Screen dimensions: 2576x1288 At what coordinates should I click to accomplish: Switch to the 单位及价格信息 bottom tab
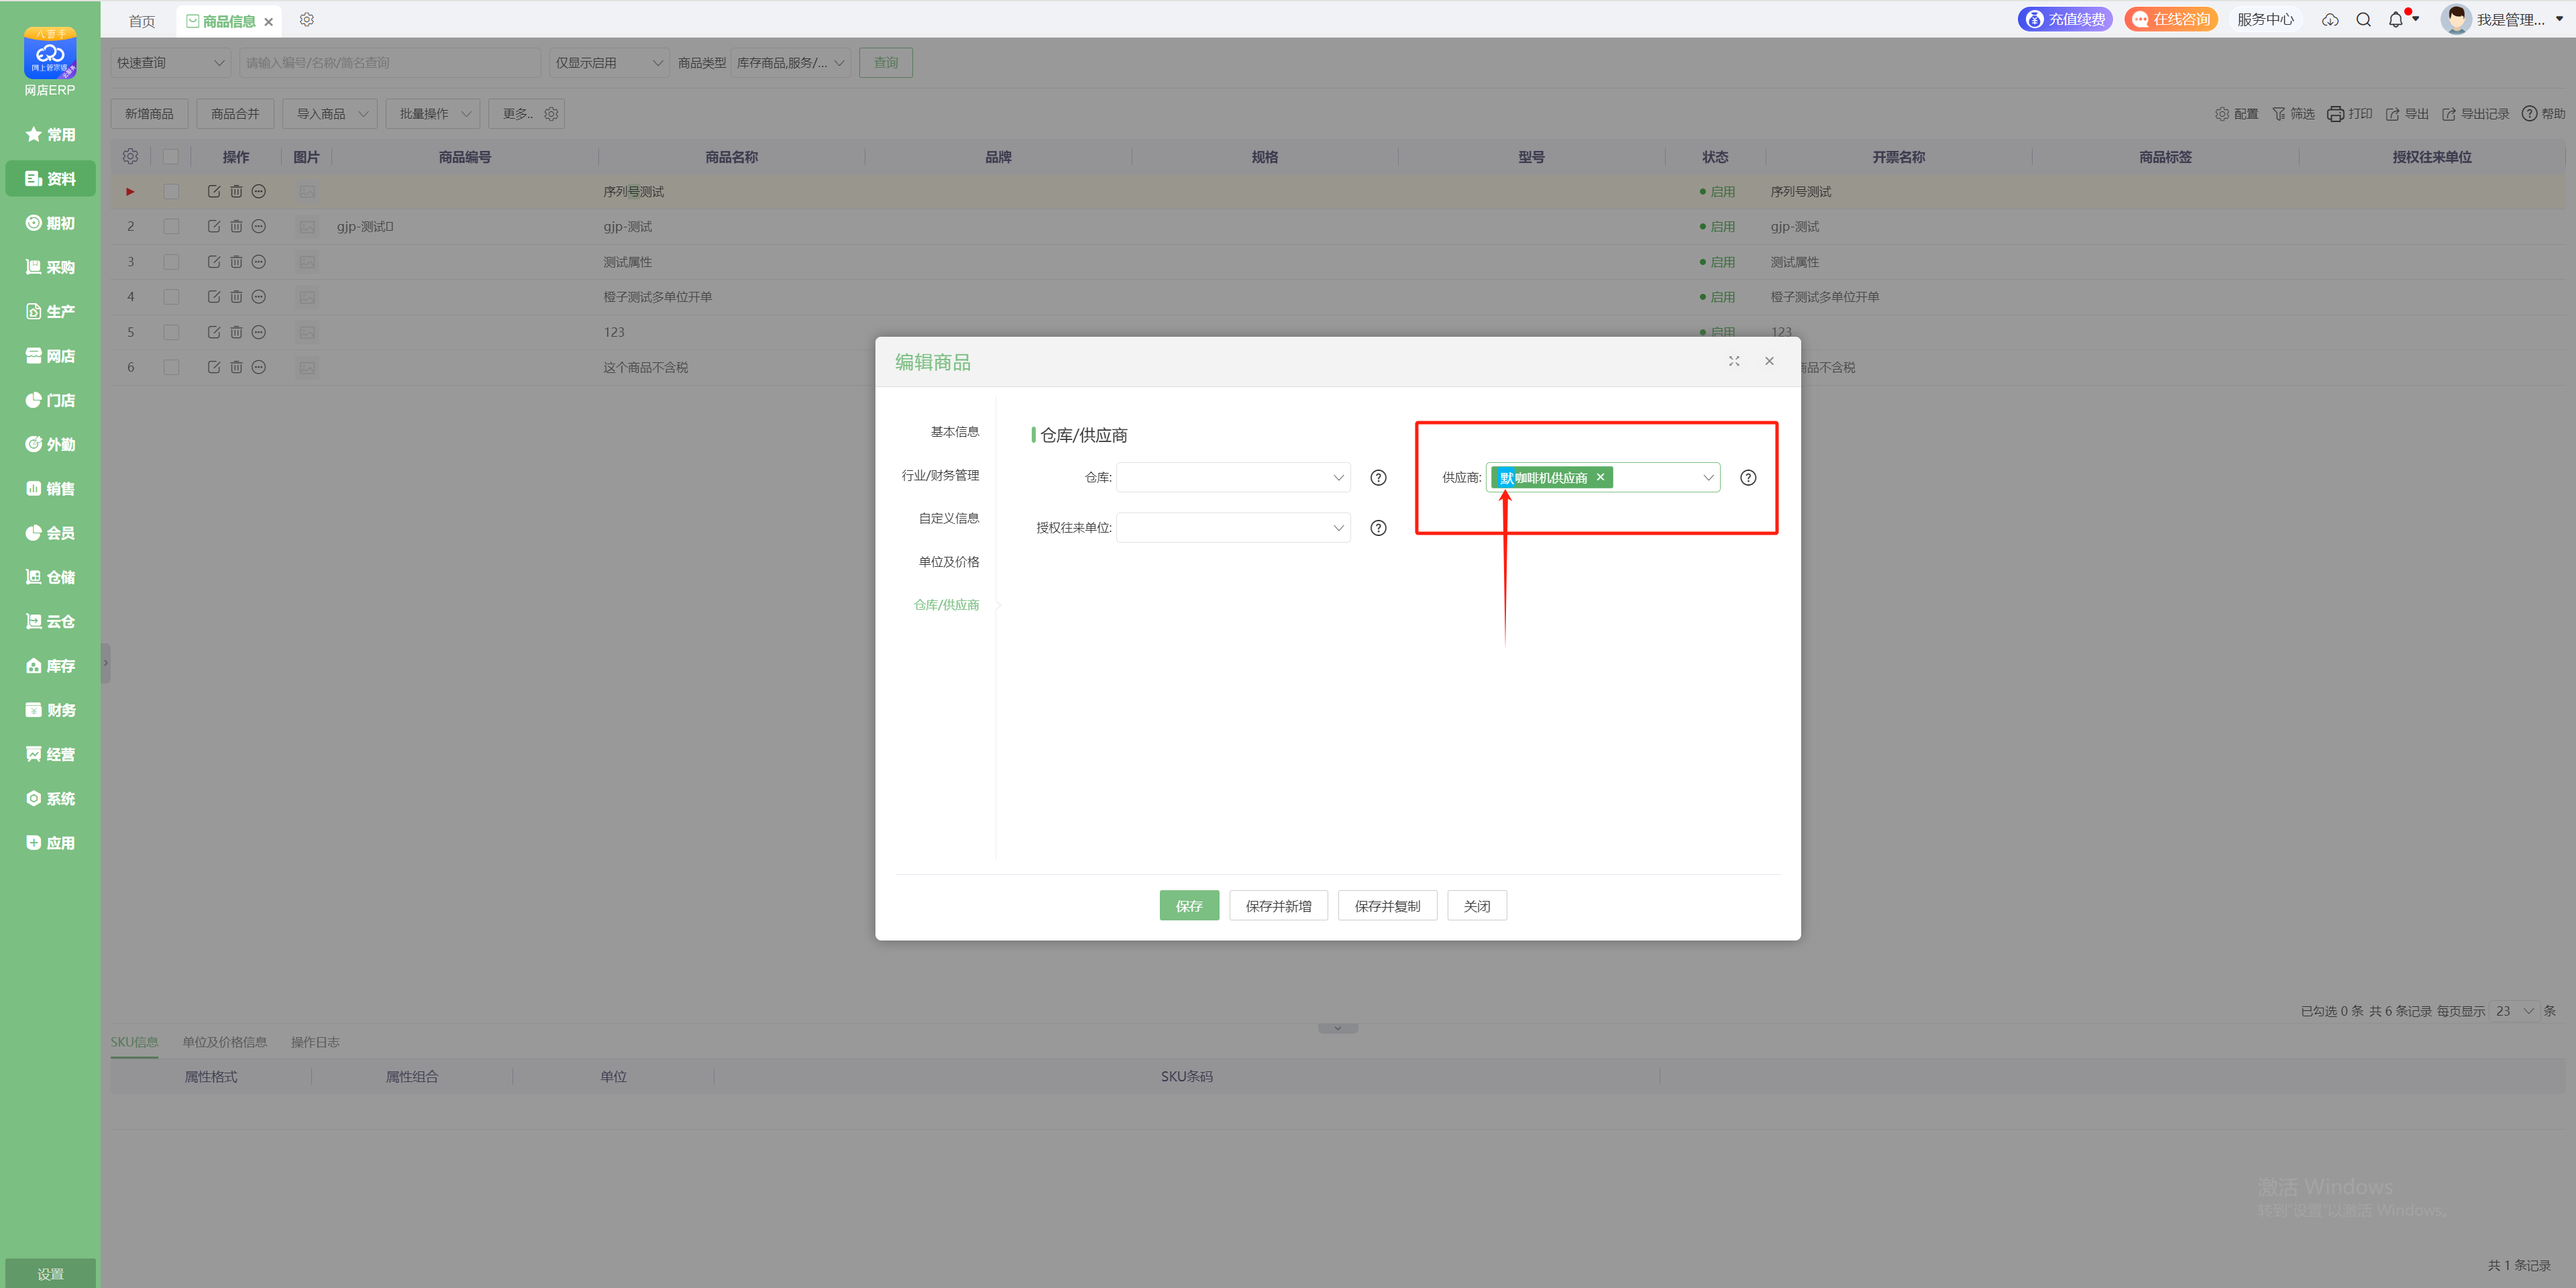224,1043
